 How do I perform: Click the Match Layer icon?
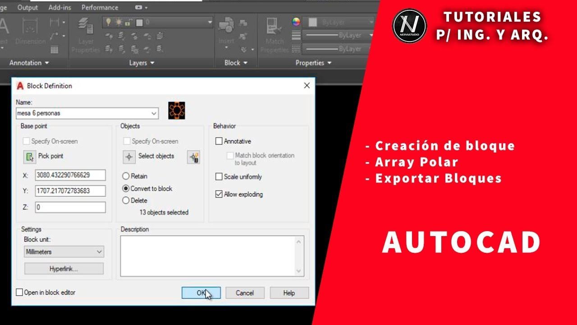point(160,48)
